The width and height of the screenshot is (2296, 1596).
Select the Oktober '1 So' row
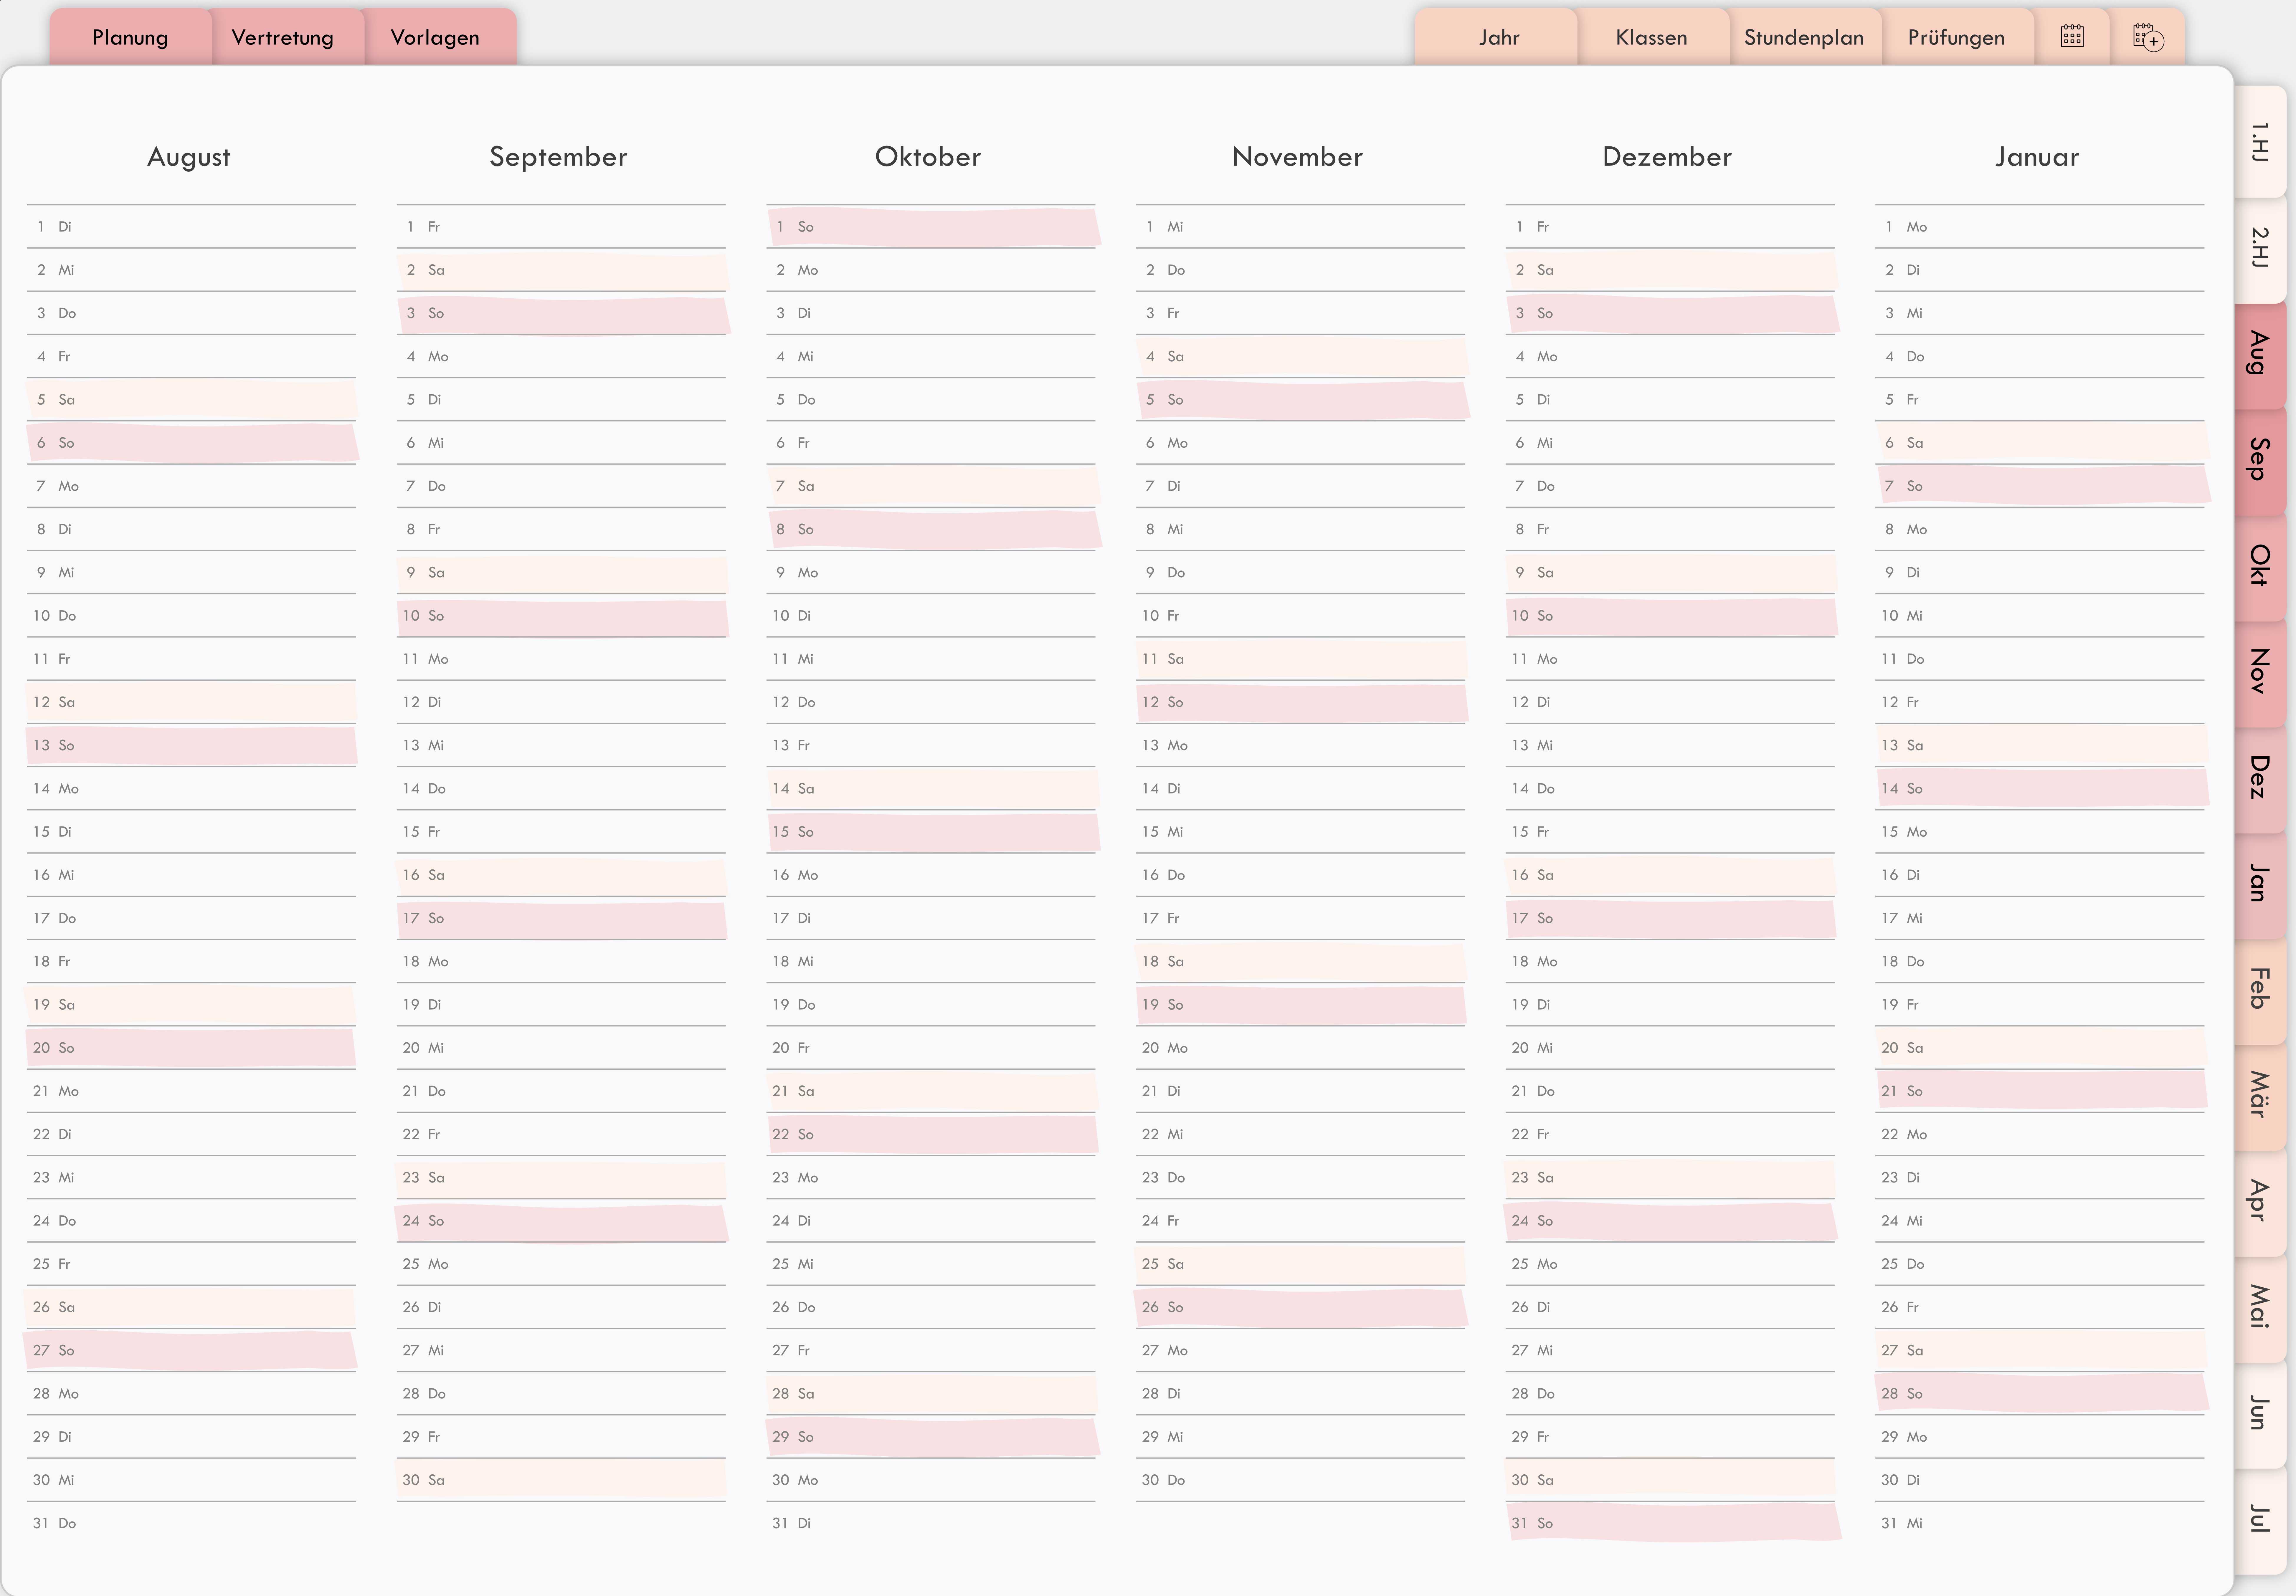(x=931, y=227)
